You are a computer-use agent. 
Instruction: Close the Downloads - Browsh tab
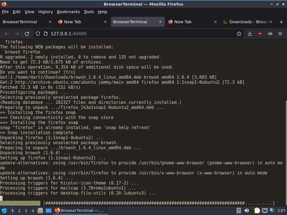coord(271,22)
